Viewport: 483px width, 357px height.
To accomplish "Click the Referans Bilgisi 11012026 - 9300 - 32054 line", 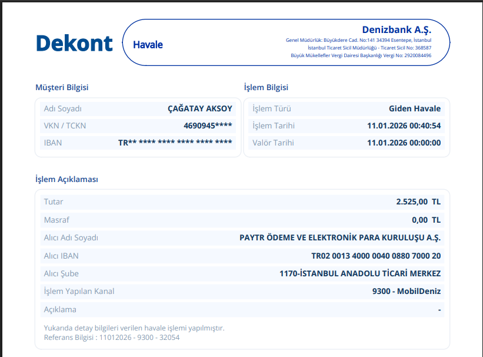I will pos(112,338).
